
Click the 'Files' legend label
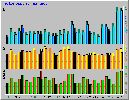point(126,20)
